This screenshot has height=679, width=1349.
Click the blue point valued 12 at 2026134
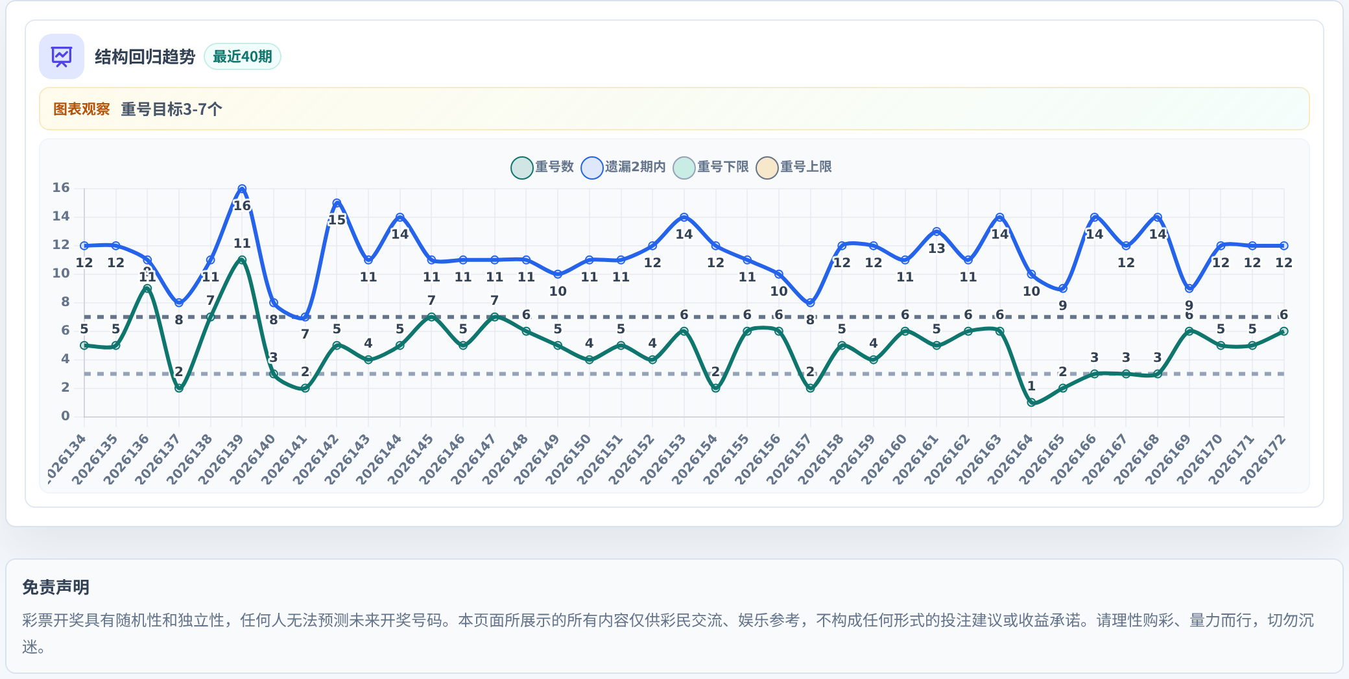84,246
